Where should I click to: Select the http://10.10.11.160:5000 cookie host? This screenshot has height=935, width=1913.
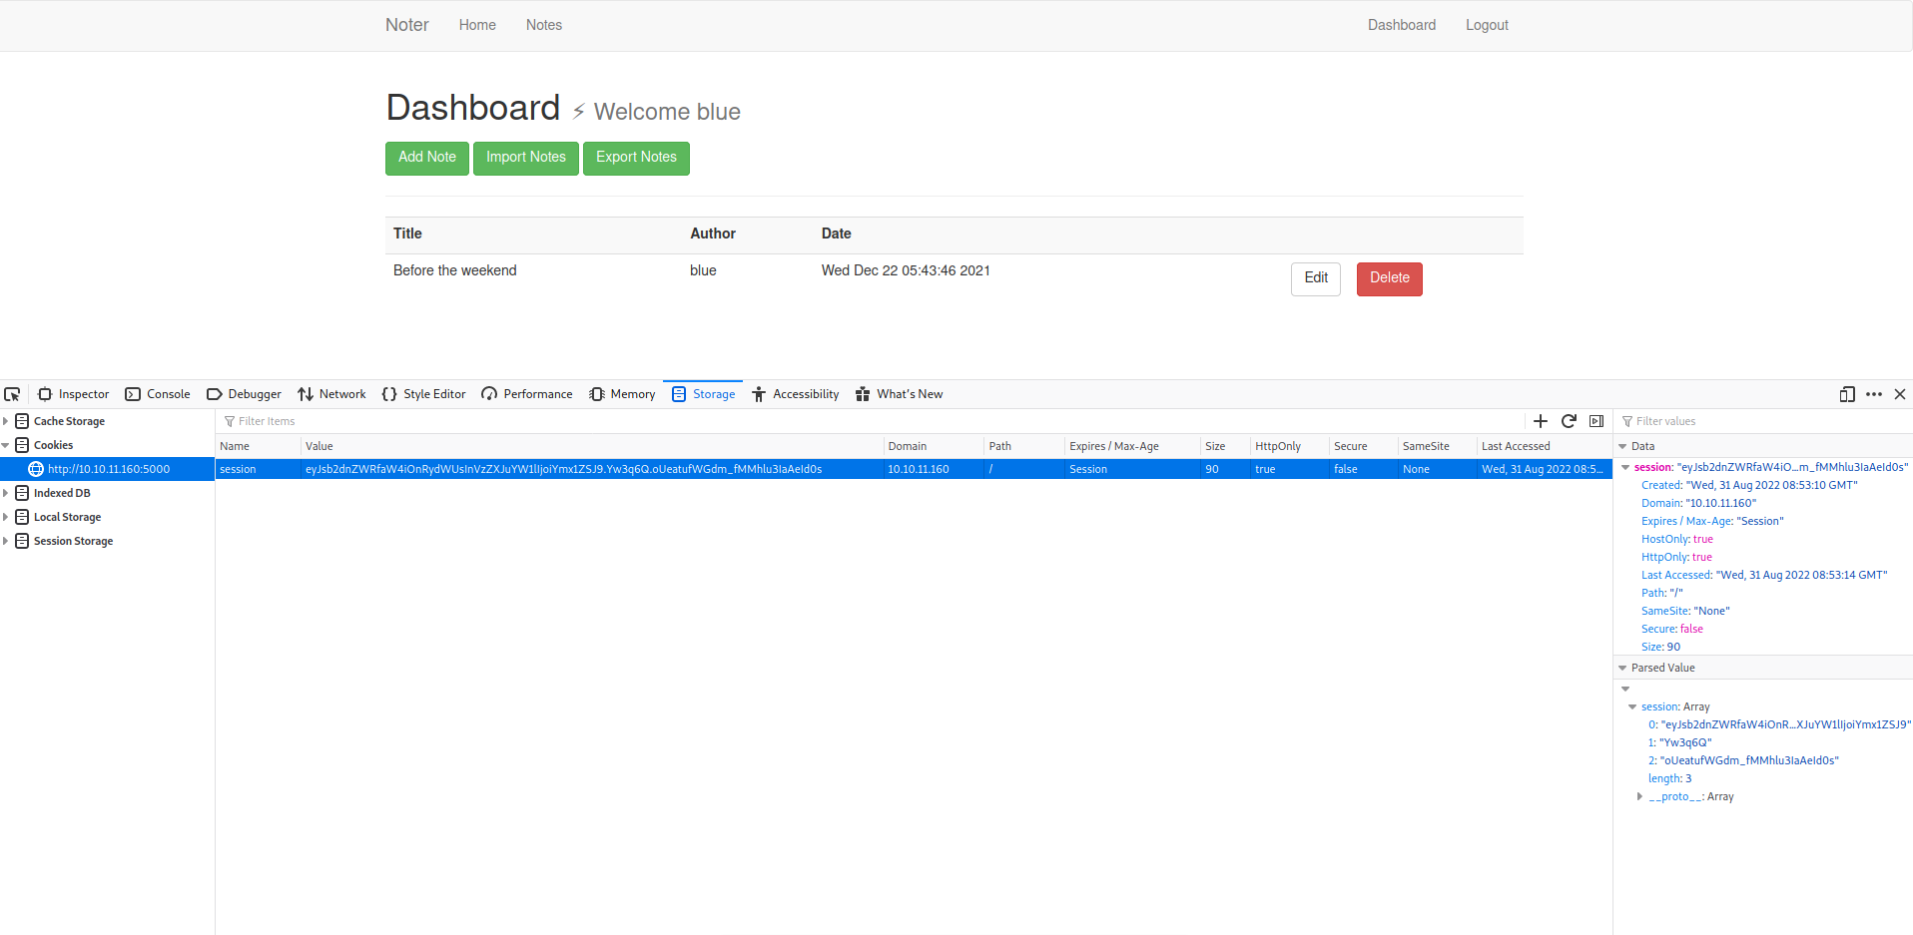(109, 469)
